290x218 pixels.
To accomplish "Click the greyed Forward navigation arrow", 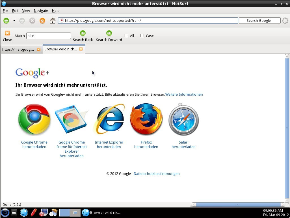I will click(x=22, y=21).
